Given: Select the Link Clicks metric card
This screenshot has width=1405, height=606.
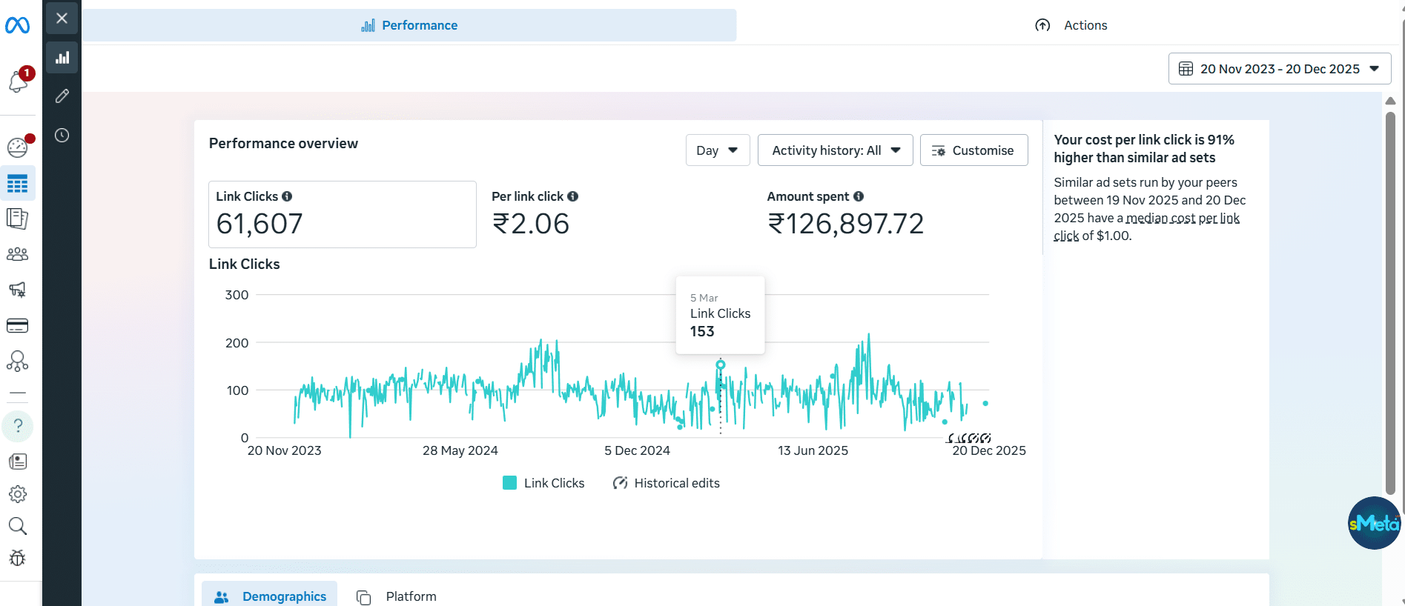Looking at the screenshot, I should click(x=342, y=214).
